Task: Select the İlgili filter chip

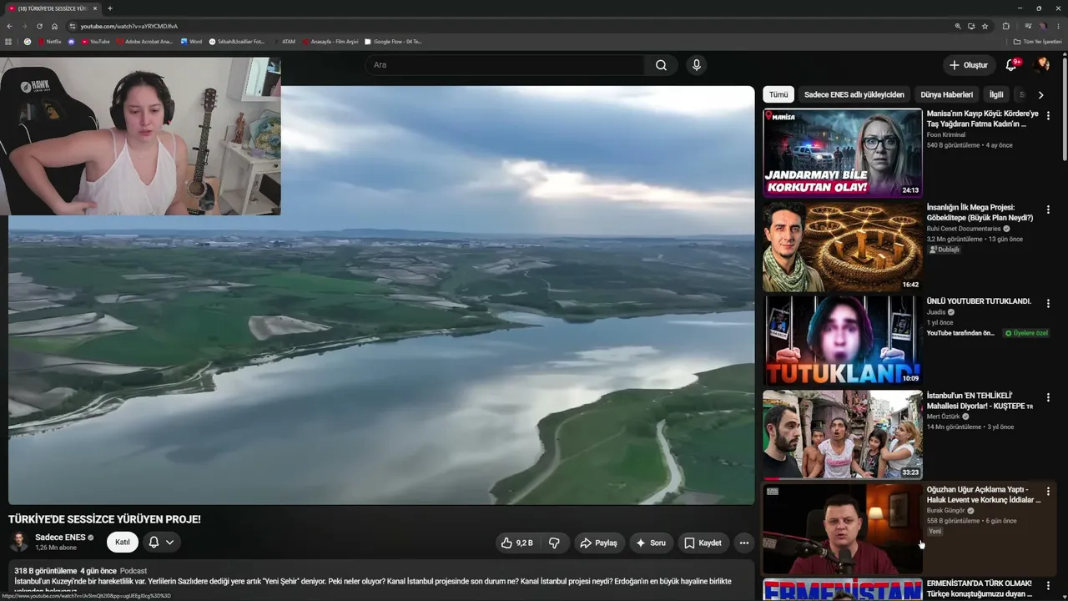Action: point(996,95)
